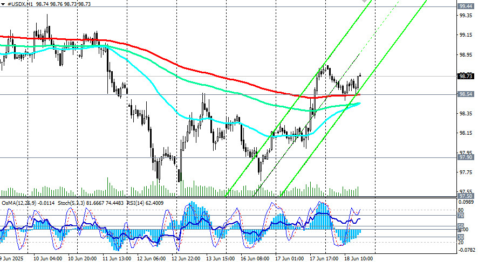Select the indicator level 80 label
Screen dimensions: 478x262
461,210
